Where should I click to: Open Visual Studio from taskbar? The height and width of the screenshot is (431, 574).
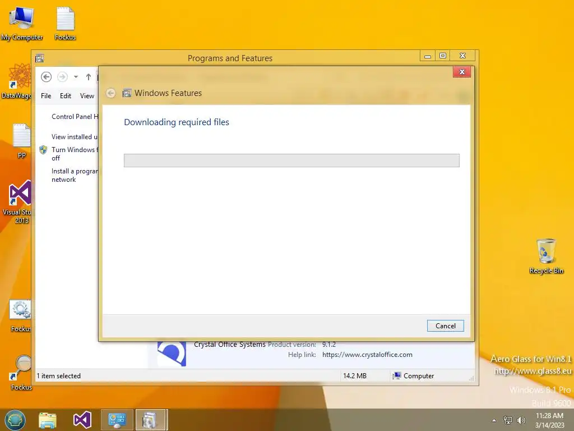[x=82, y=420]
